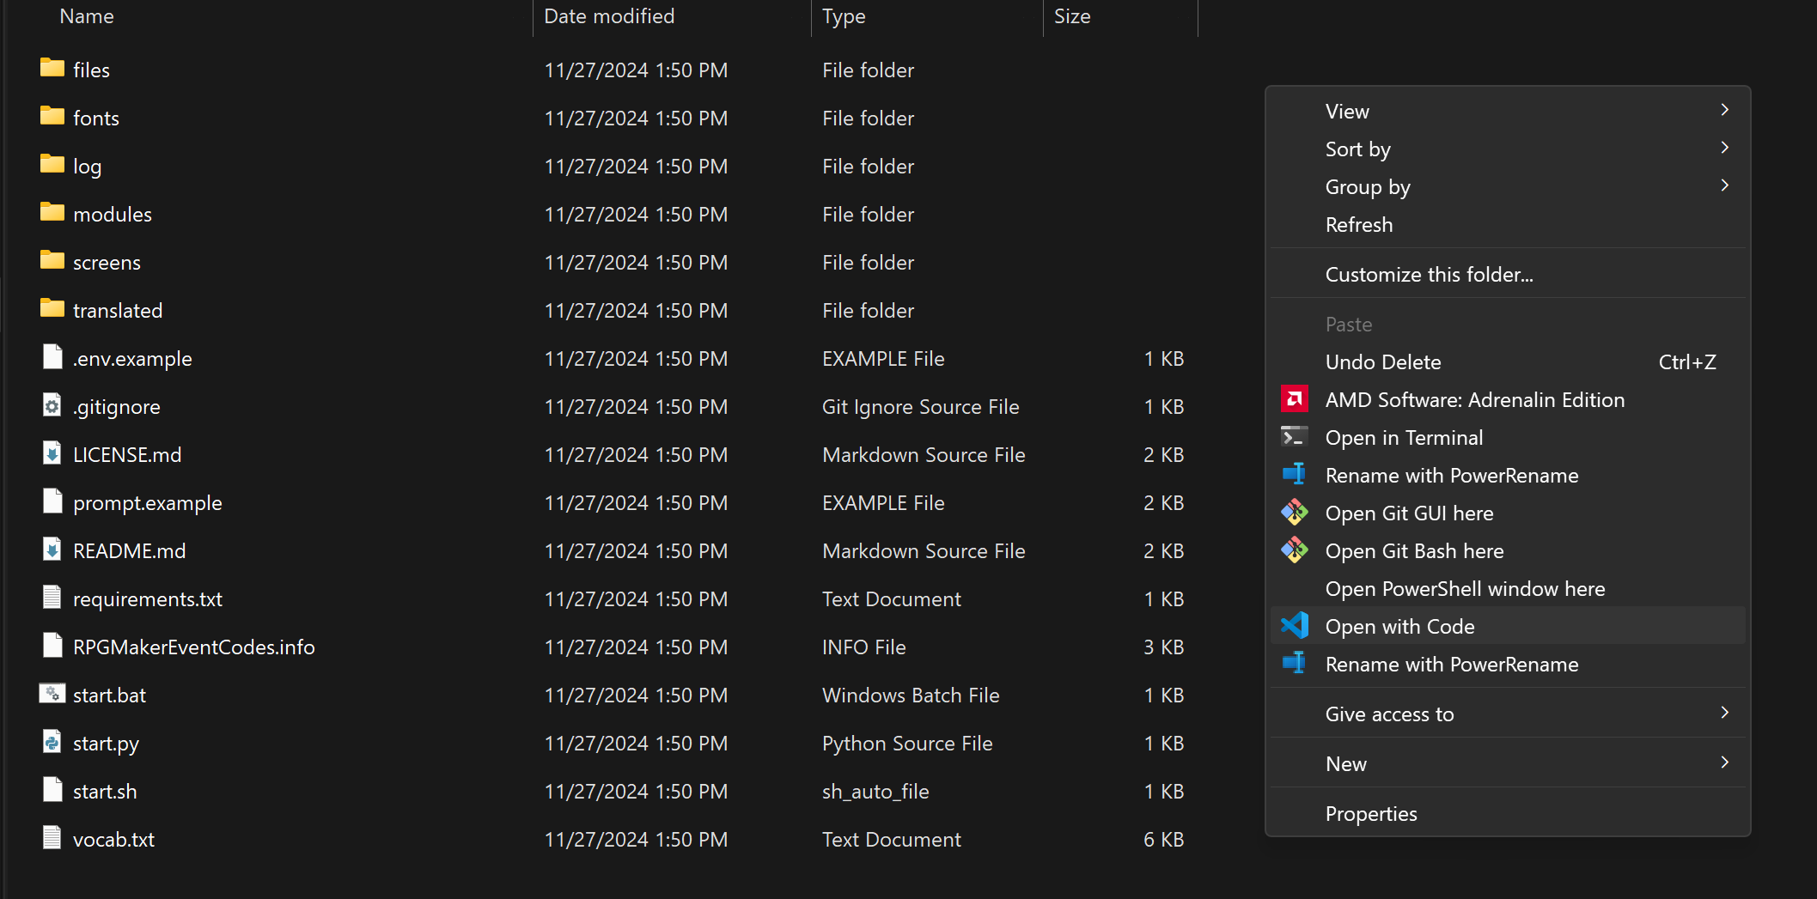Sort by the Type column header
This screenshot has height=899, width=1817.
coord(844,16)
